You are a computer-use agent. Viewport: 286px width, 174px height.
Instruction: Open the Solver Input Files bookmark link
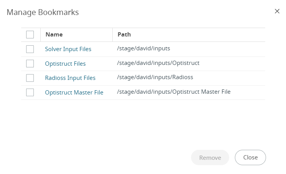(x=68, y=49)
